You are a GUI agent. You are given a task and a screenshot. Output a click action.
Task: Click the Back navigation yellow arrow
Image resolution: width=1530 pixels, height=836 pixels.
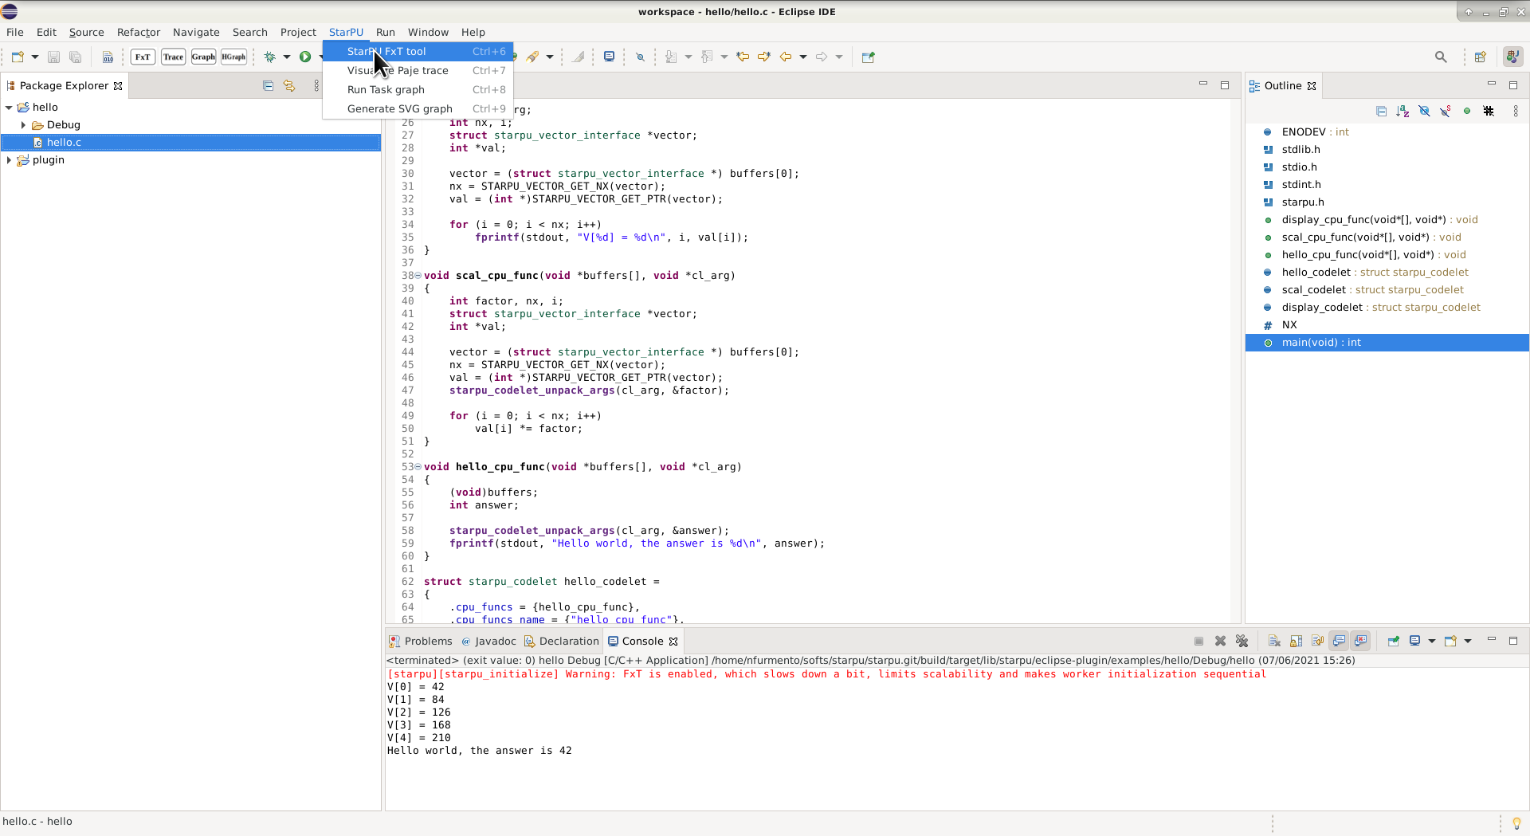click(786, 57)
